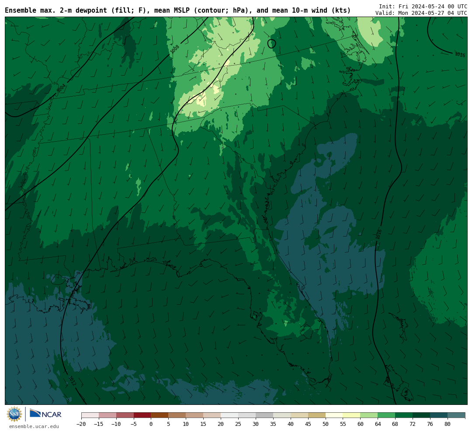Viewport: 472px width, 432px height.
Task: Select the map title about ensemble max dewpoint
Action: 177,10
